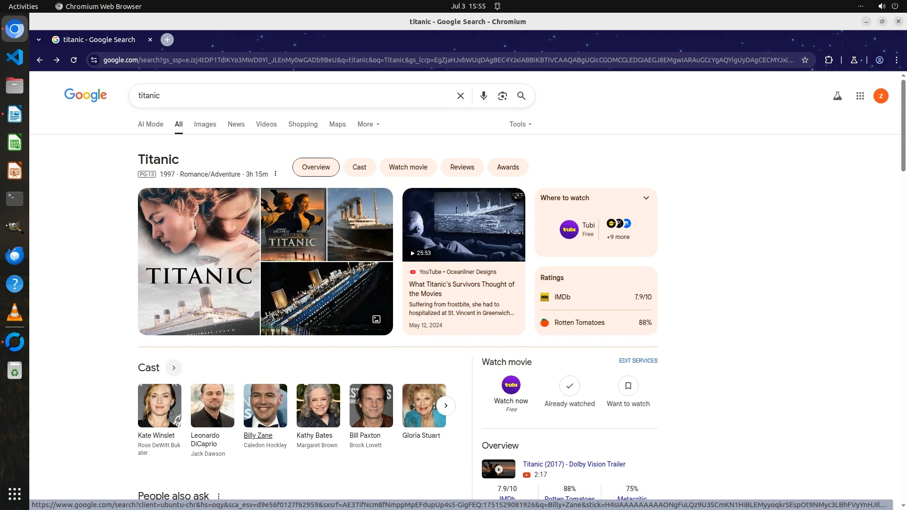Image resolution: width=907 pixels, height=510 pixels.
Task: Reload the page
Action: click(x=74, y=60)
